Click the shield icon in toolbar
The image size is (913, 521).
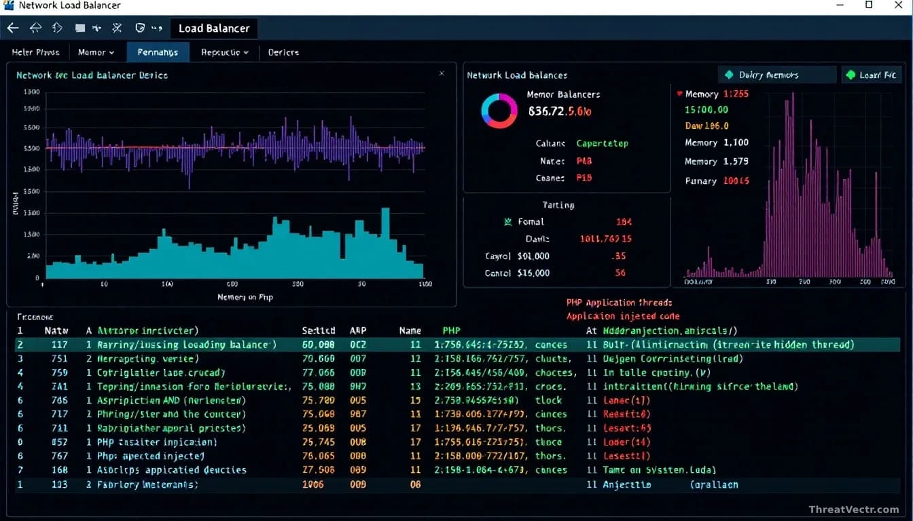point(140,28)
